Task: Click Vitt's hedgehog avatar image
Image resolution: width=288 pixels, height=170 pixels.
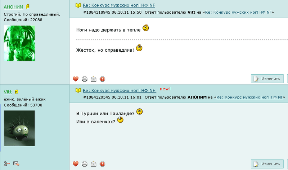Action: (19, 128)
